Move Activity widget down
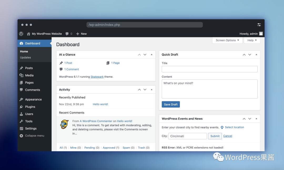Screen dimensions: 284x170 [x=145, y=90]
